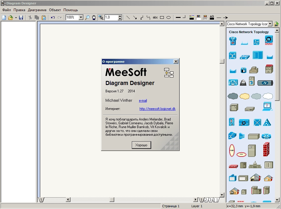
Task: Expand the 100% zoom dropdown
Action: (x=81, y=17)
